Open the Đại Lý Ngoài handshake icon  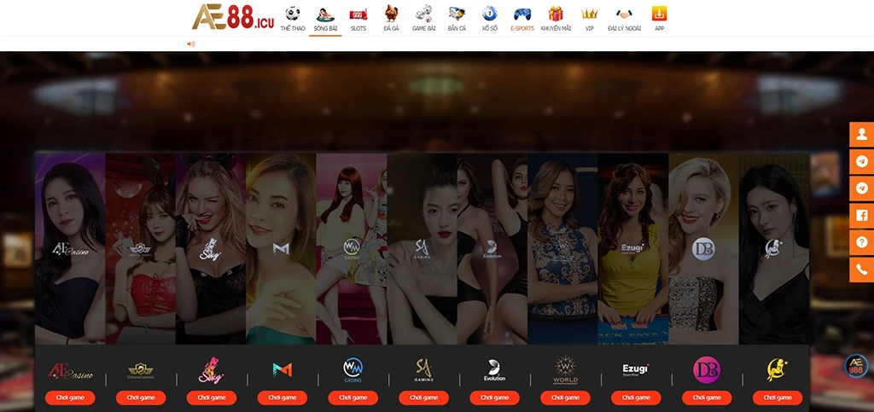[625, 15]
